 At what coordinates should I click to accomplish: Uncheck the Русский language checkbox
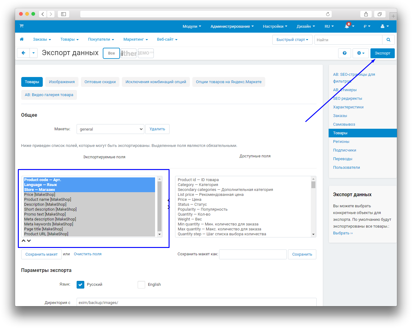click(80, 285)
